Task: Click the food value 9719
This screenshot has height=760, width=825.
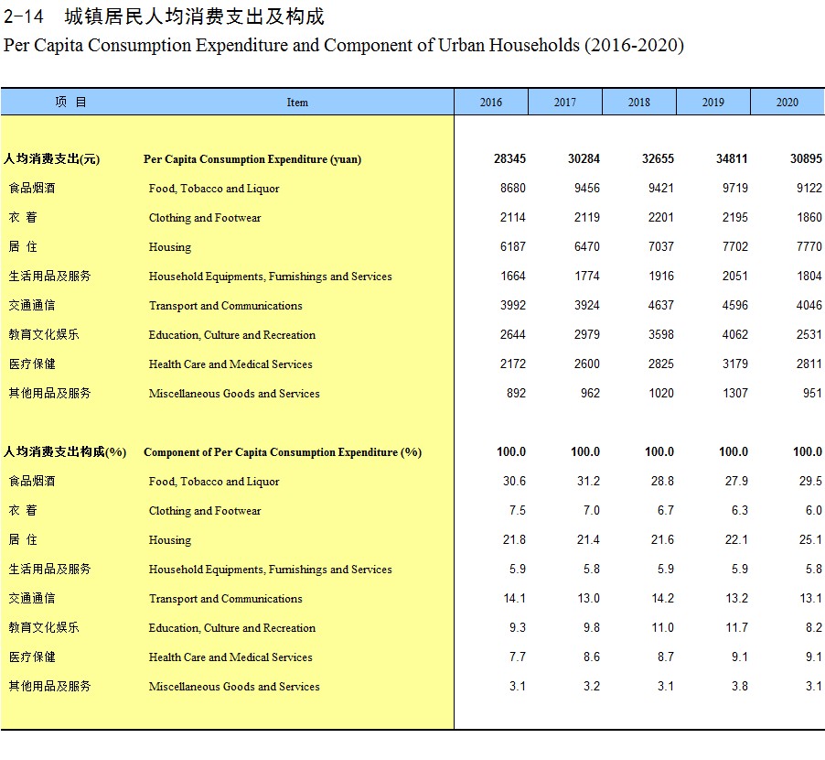Action: (x=735, y=188)
